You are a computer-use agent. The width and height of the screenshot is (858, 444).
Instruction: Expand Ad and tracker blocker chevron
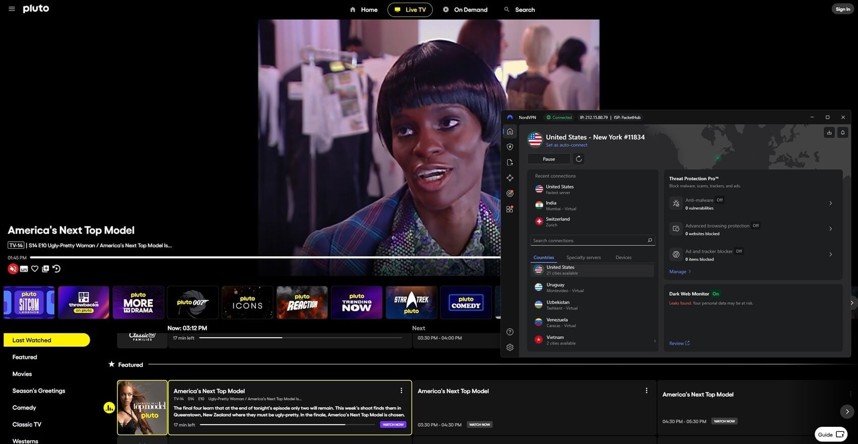click(830, 254)
